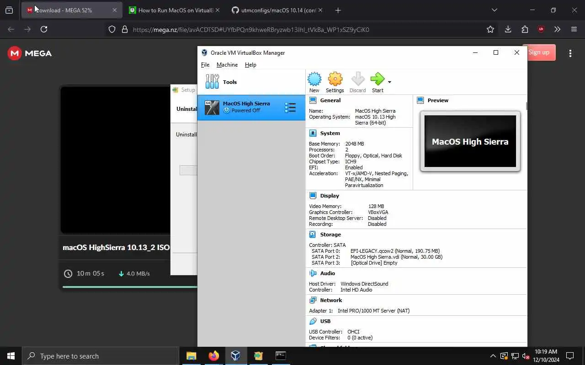
Task: Click the Preview section icon
Action: pyautogui.click(x=420, y=100)
